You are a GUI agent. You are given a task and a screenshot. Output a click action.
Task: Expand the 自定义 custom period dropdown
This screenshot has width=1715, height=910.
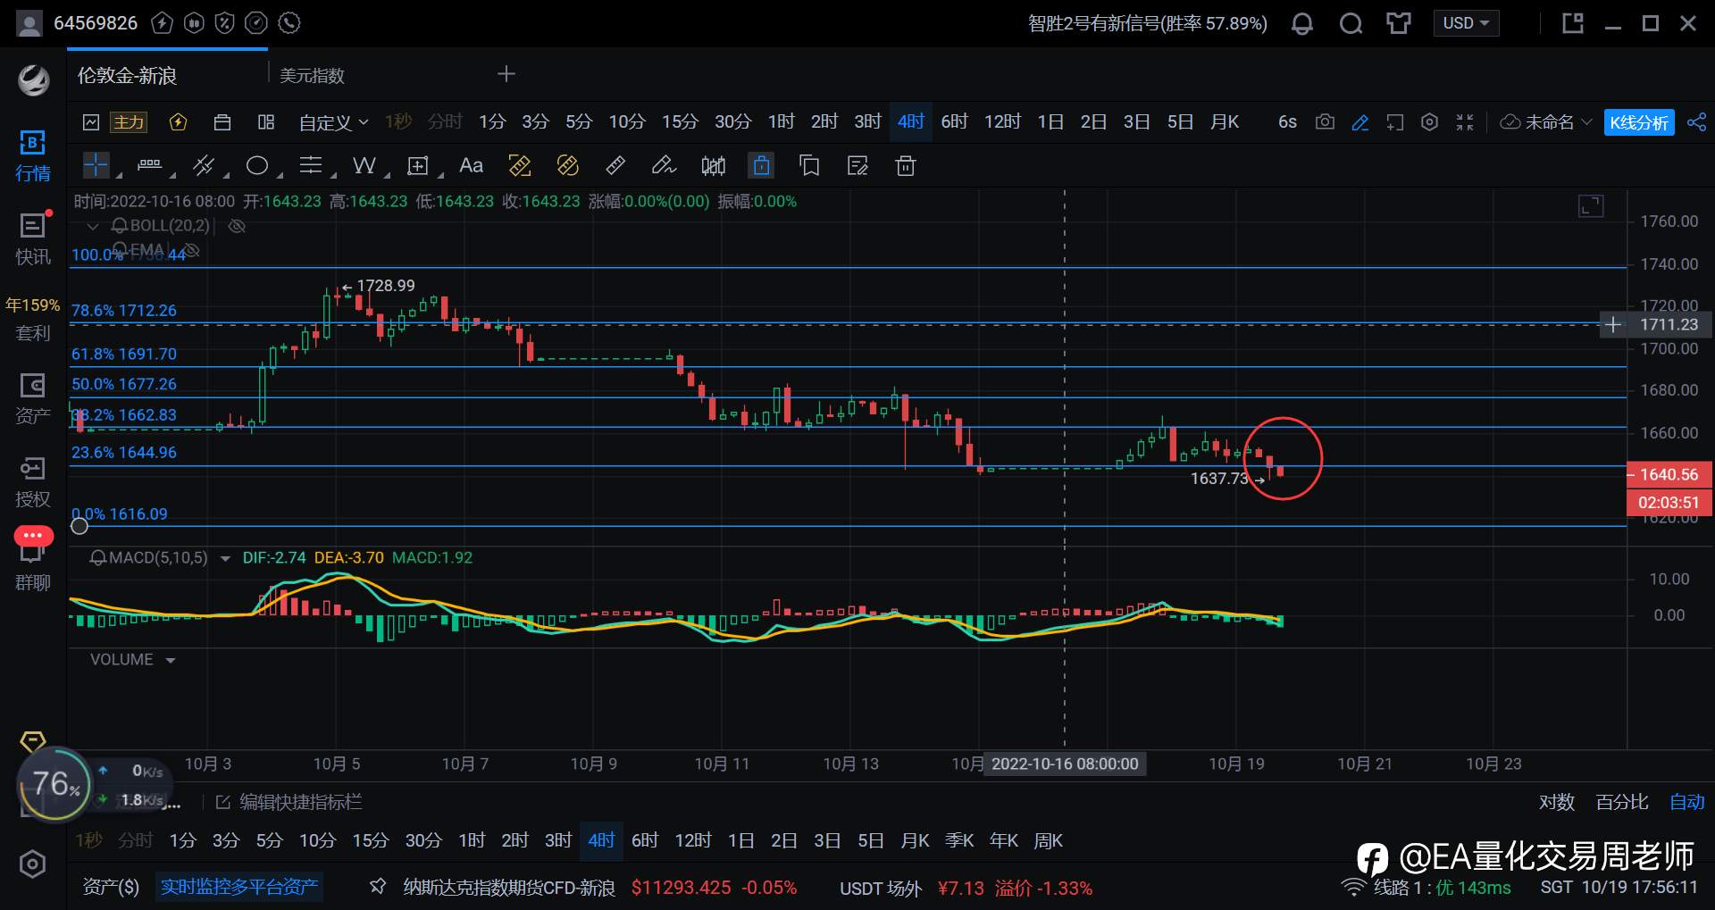click(x=333, y=122)
